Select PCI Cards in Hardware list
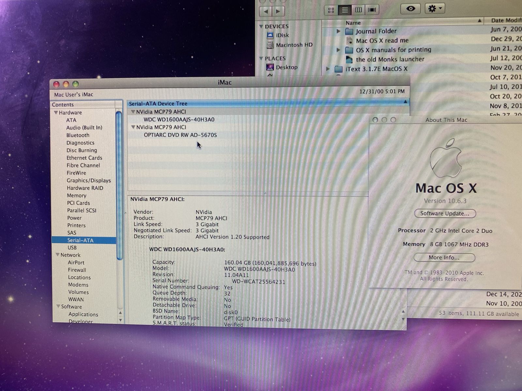Image resolution: width=522 pixels, height=391 pixels. [78, 203]
